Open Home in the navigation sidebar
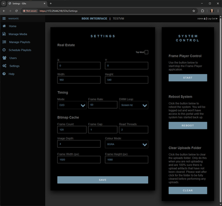The height and width of the screenshot is (206, 222). tap(13, 26)
